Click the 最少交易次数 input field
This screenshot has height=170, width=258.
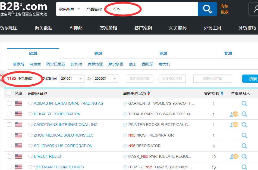tap(140, 79)
